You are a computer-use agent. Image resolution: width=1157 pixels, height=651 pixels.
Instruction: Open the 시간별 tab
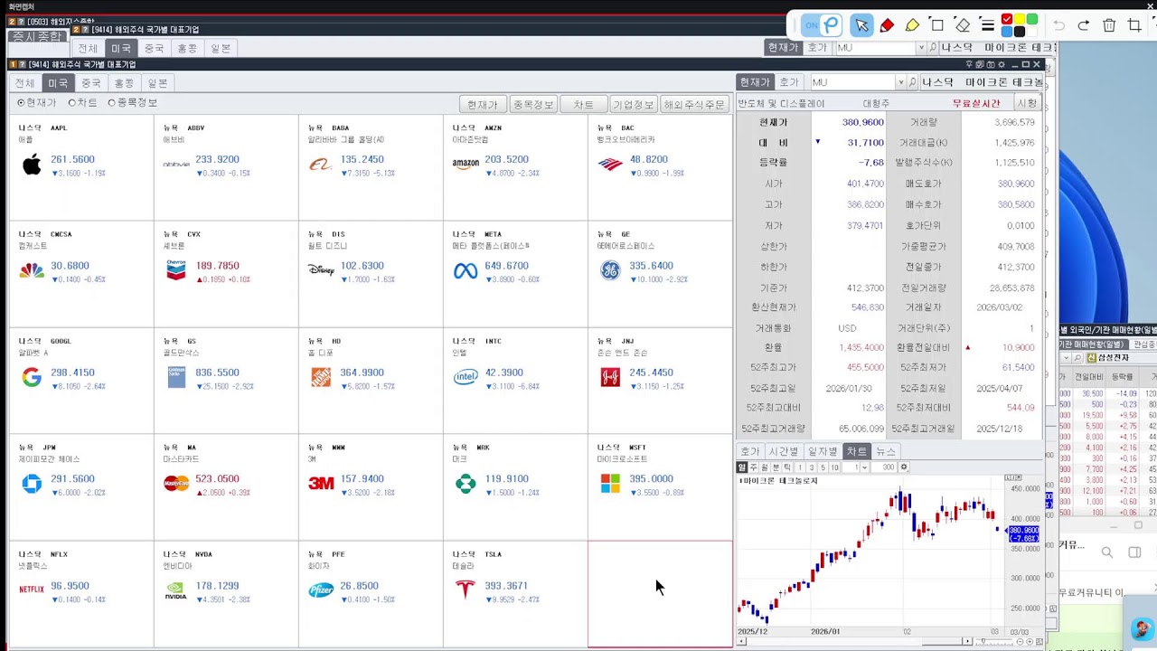[783, 451]
